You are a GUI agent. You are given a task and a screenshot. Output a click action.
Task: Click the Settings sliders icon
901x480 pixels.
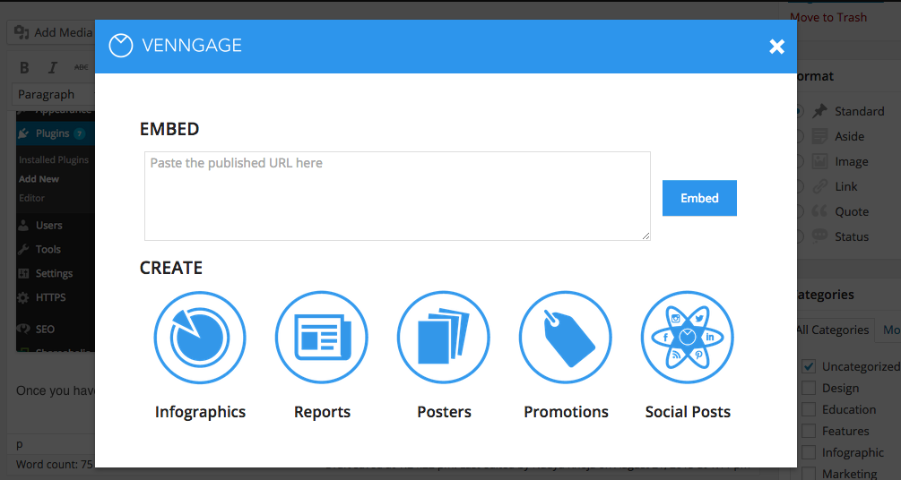(23, 273)
